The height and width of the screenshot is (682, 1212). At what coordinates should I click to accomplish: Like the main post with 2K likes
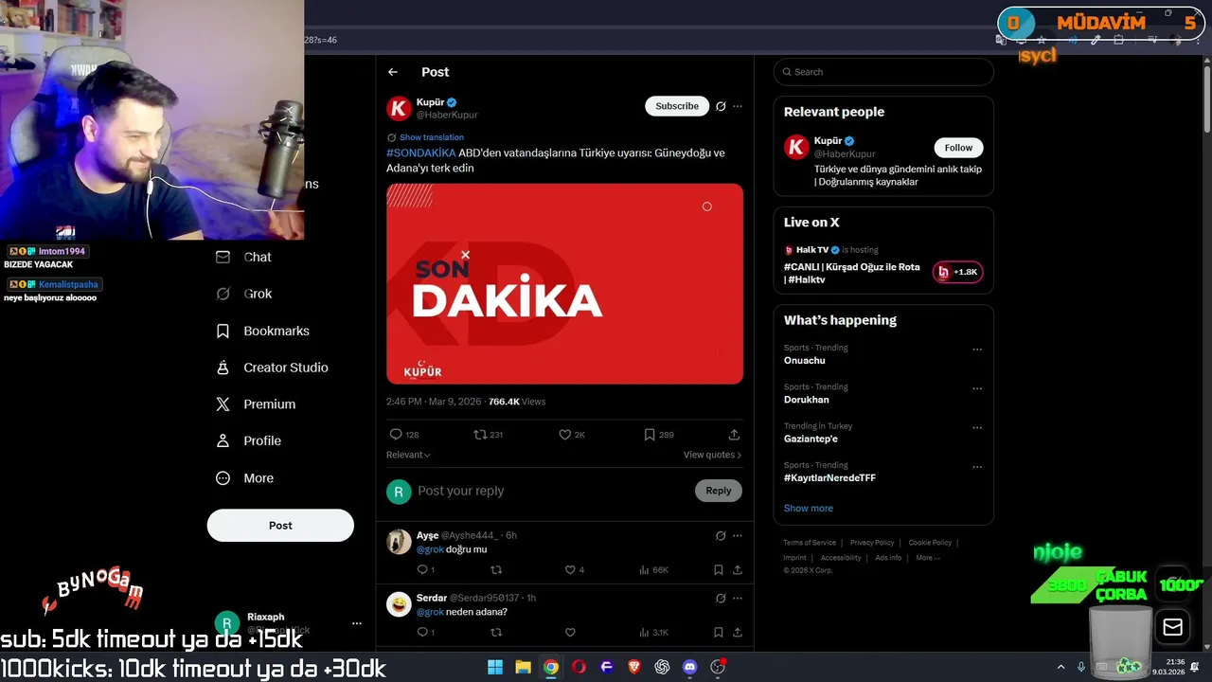tap(572, 435)
